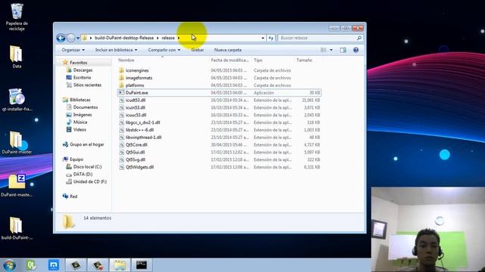Expand the arrow after release in breadcrumb
Viewport: 485px width, 272px height.
[179, 38]
